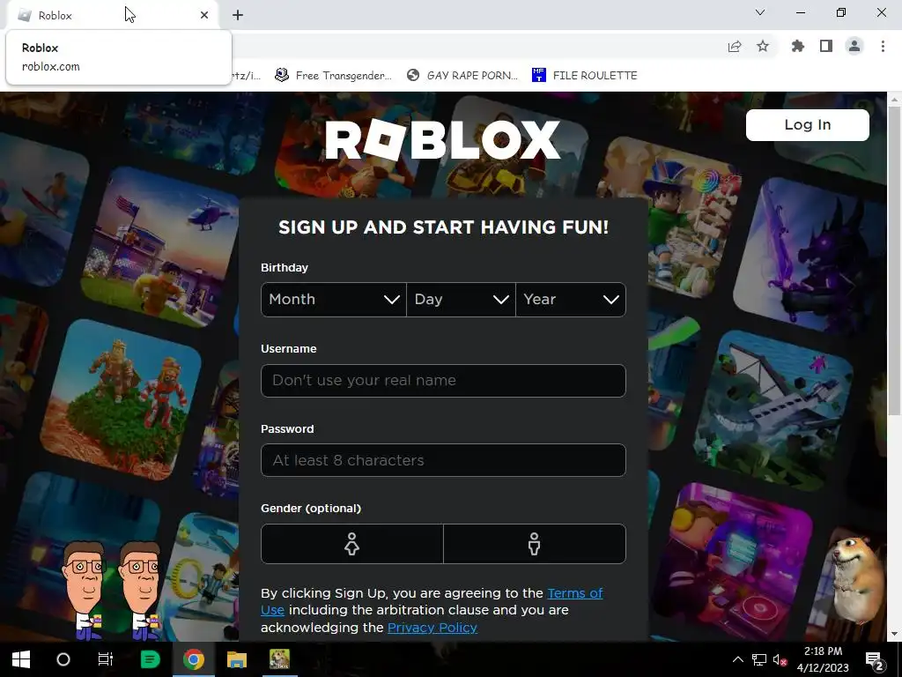Open a new browser tab
902x677 pixels.
pos(238,15)
